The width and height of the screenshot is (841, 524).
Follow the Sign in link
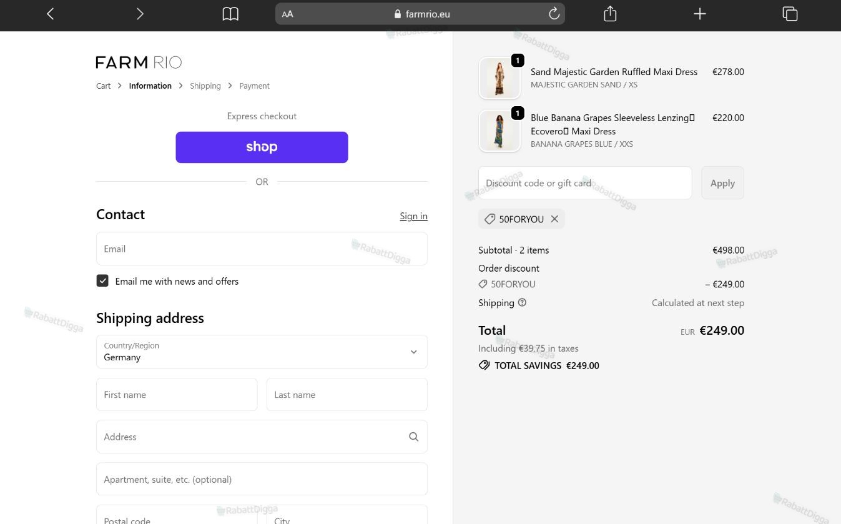(413, 216)
